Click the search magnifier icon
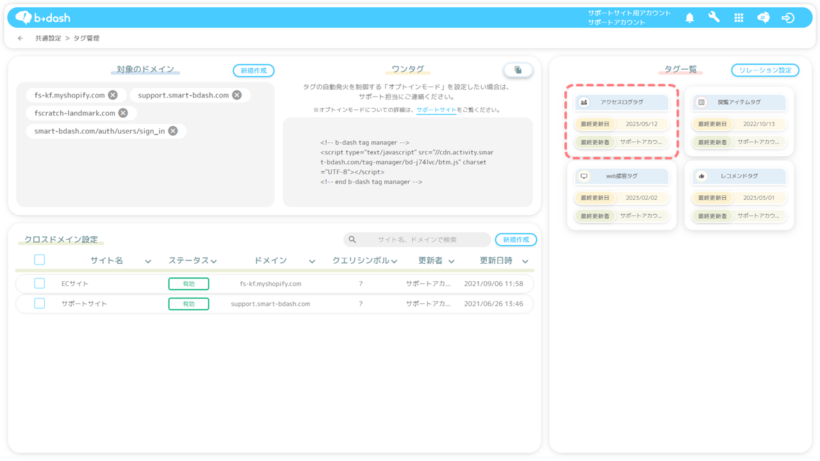Viewport: 820px width, 461px height. [352, 239]
